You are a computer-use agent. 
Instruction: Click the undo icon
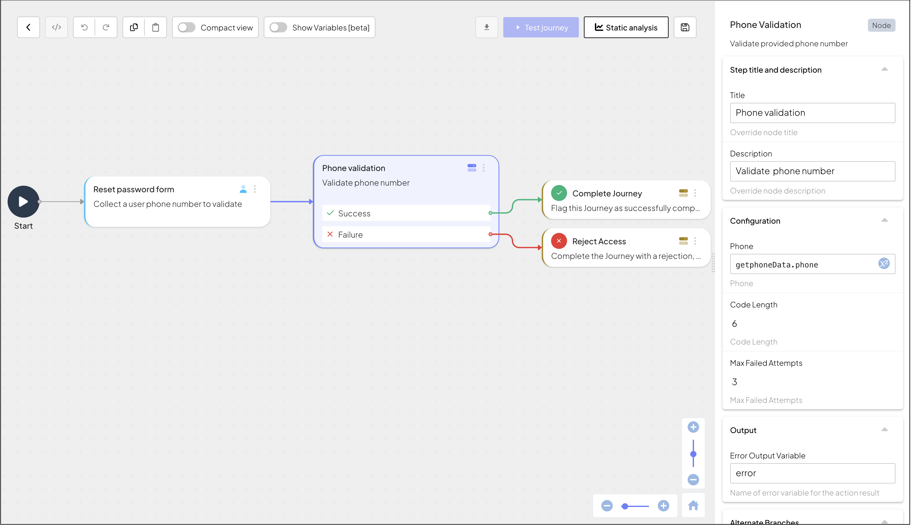click(84, 28)
